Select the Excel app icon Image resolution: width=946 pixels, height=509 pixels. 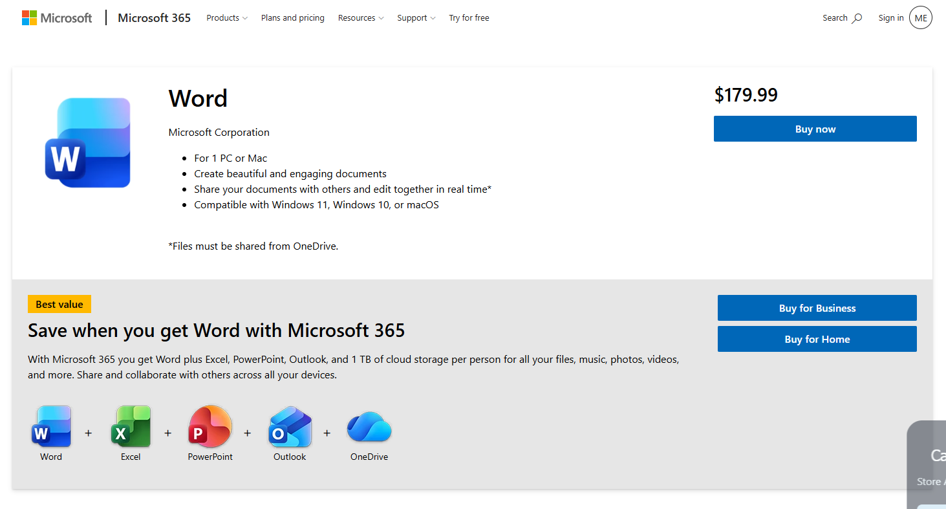pos(131,426)
